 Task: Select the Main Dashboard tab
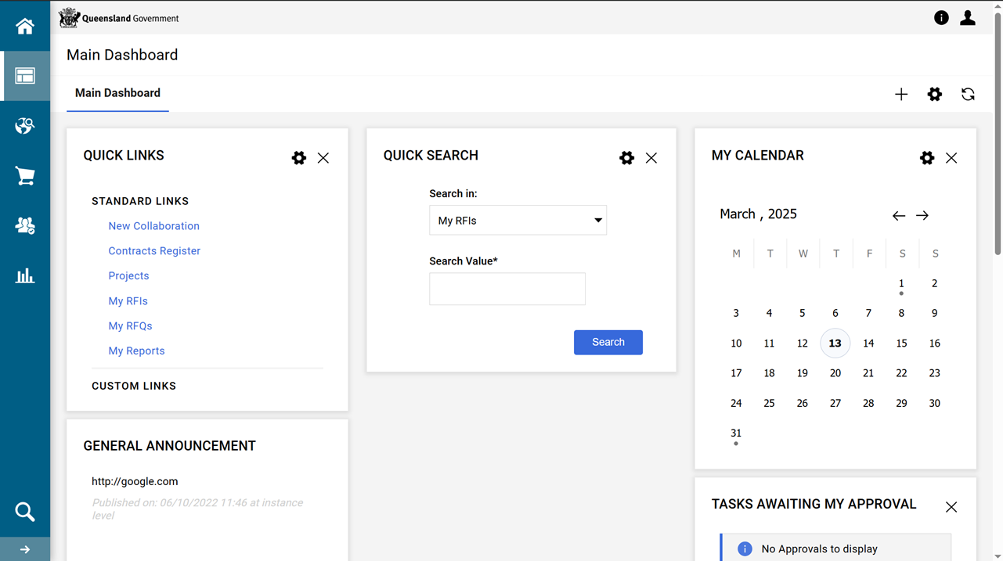[x=117, y=93]
